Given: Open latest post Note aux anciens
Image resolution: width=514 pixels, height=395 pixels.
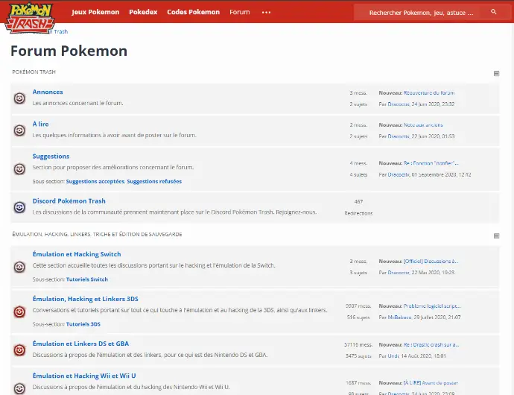Looking at the screenshot, I should pos(423,125).
